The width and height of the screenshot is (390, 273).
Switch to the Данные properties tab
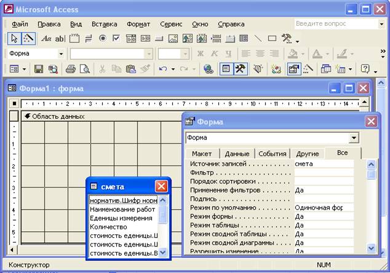pyautogui.click(x=237, y=154)
